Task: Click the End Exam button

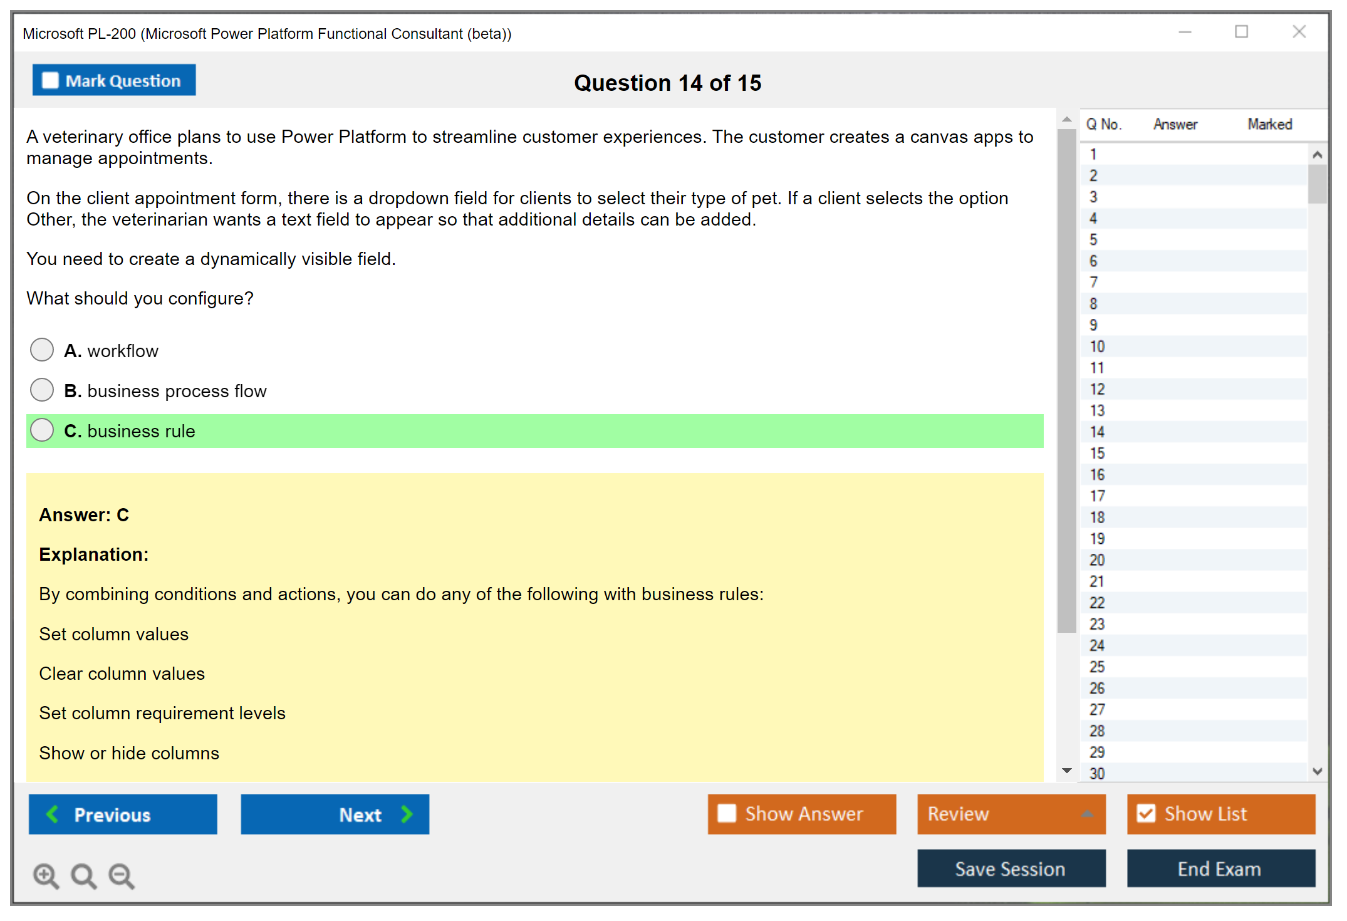Action: 1220,868
